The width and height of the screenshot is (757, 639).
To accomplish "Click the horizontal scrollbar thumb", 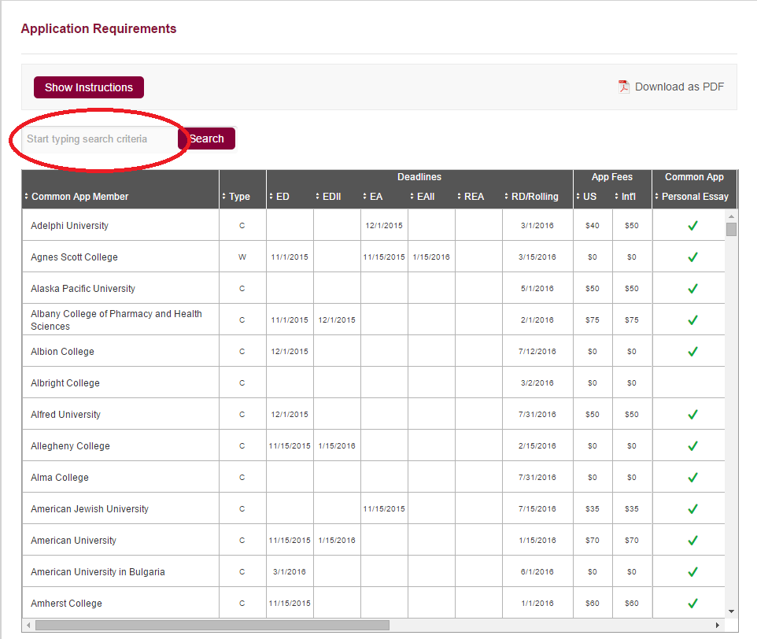I will [212, 625].
